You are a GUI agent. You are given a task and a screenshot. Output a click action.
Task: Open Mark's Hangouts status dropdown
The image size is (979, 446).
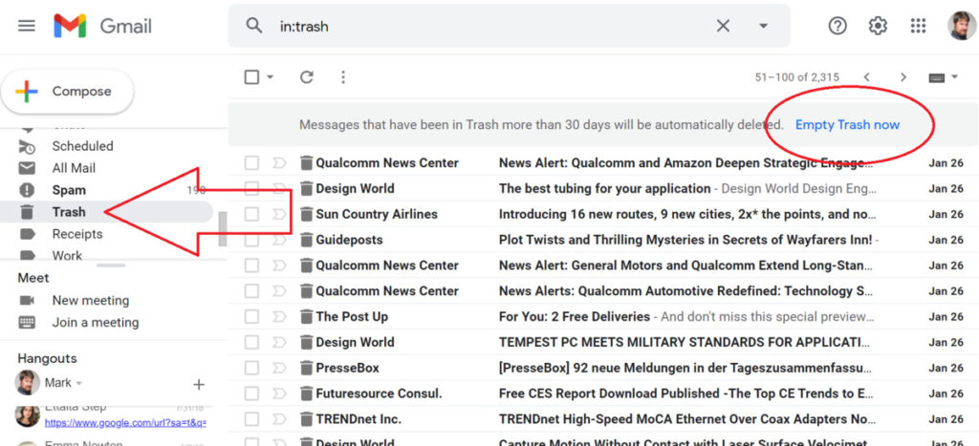coord(79,383)
